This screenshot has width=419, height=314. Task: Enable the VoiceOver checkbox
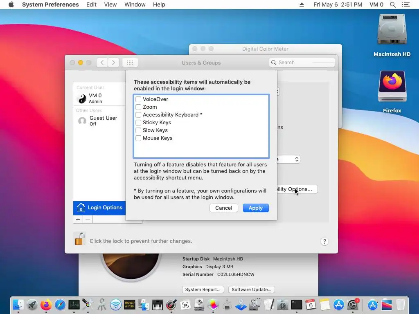click(138, 99)
